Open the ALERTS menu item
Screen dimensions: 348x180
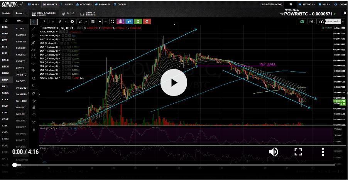[x=67, y=4]
